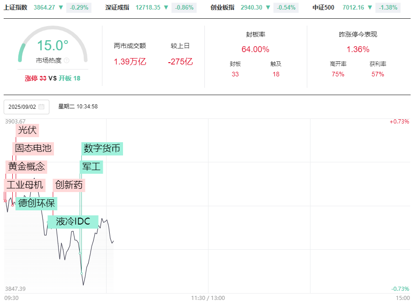Select the 光伏 sector tag

point(27,130)
